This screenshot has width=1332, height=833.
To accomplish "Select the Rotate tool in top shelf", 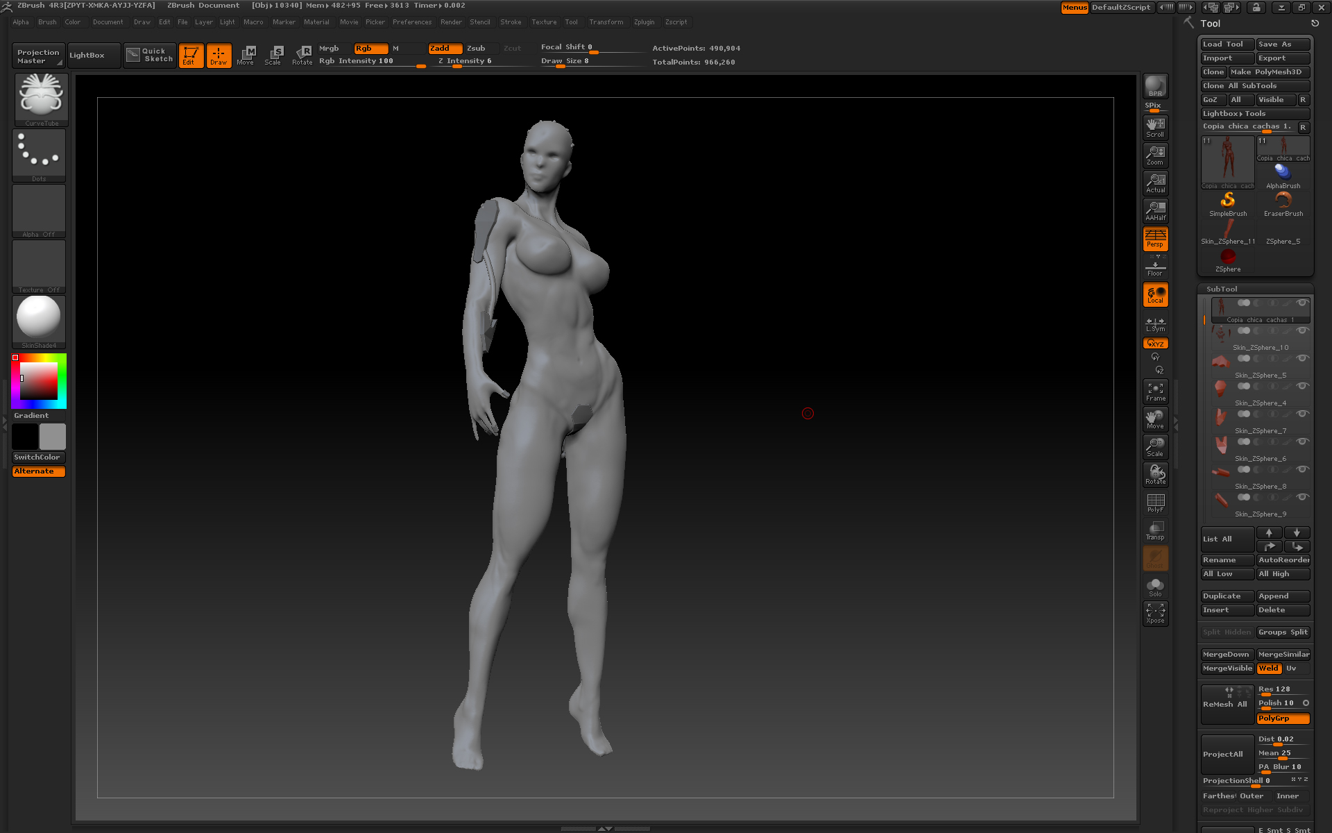I will coord(302,55).
